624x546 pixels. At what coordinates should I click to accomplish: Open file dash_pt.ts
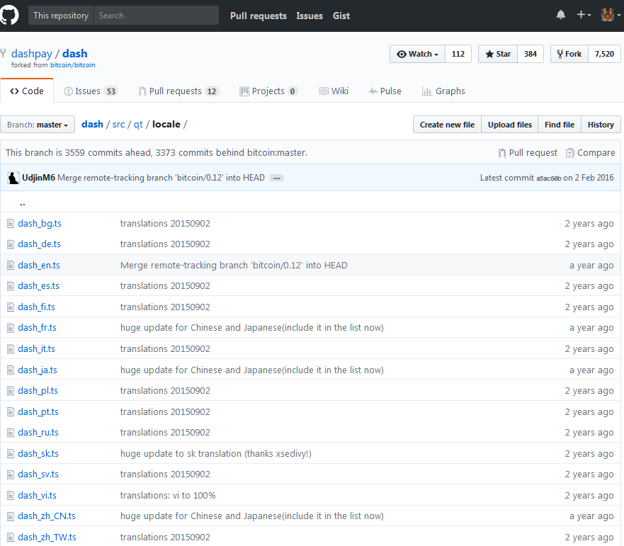pos(38,411)
